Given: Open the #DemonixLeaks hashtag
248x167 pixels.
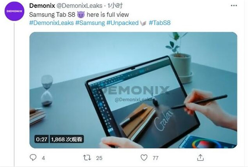Looking at the screenshot, I should (52, 23).
